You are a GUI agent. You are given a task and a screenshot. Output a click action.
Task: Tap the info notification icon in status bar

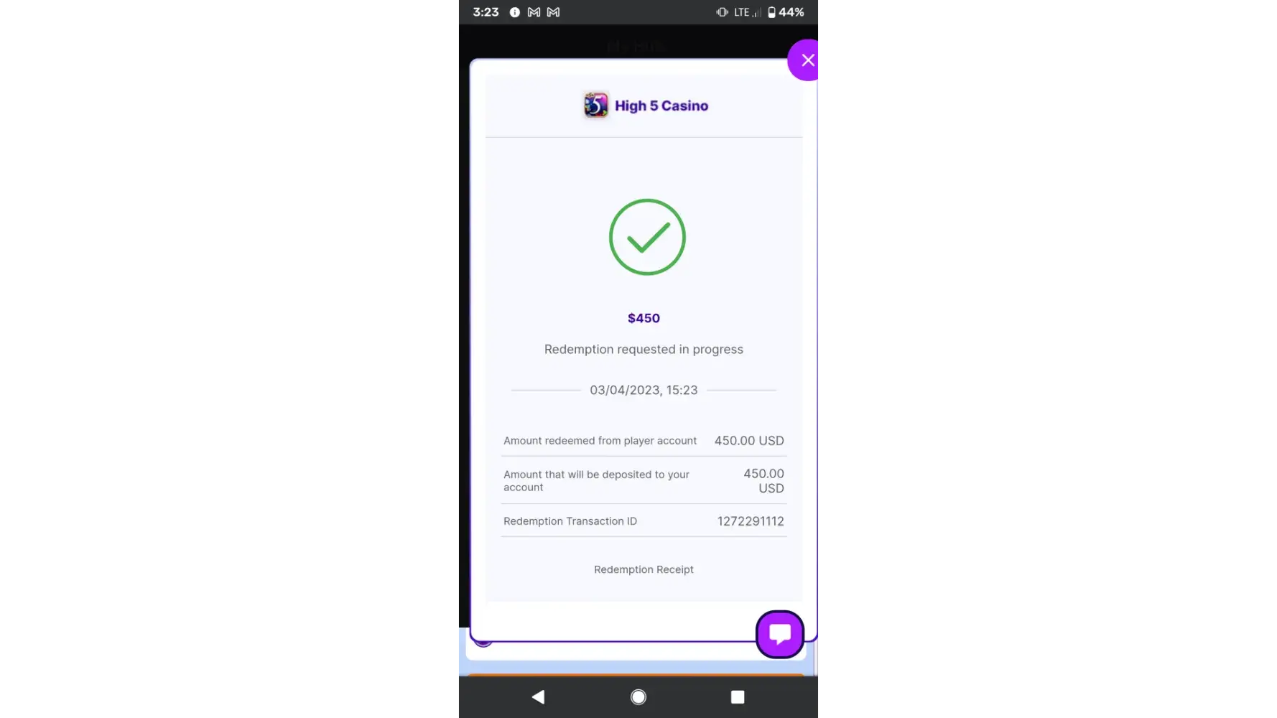514,12
